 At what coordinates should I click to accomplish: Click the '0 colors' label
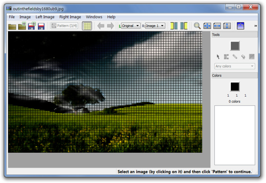235,101
